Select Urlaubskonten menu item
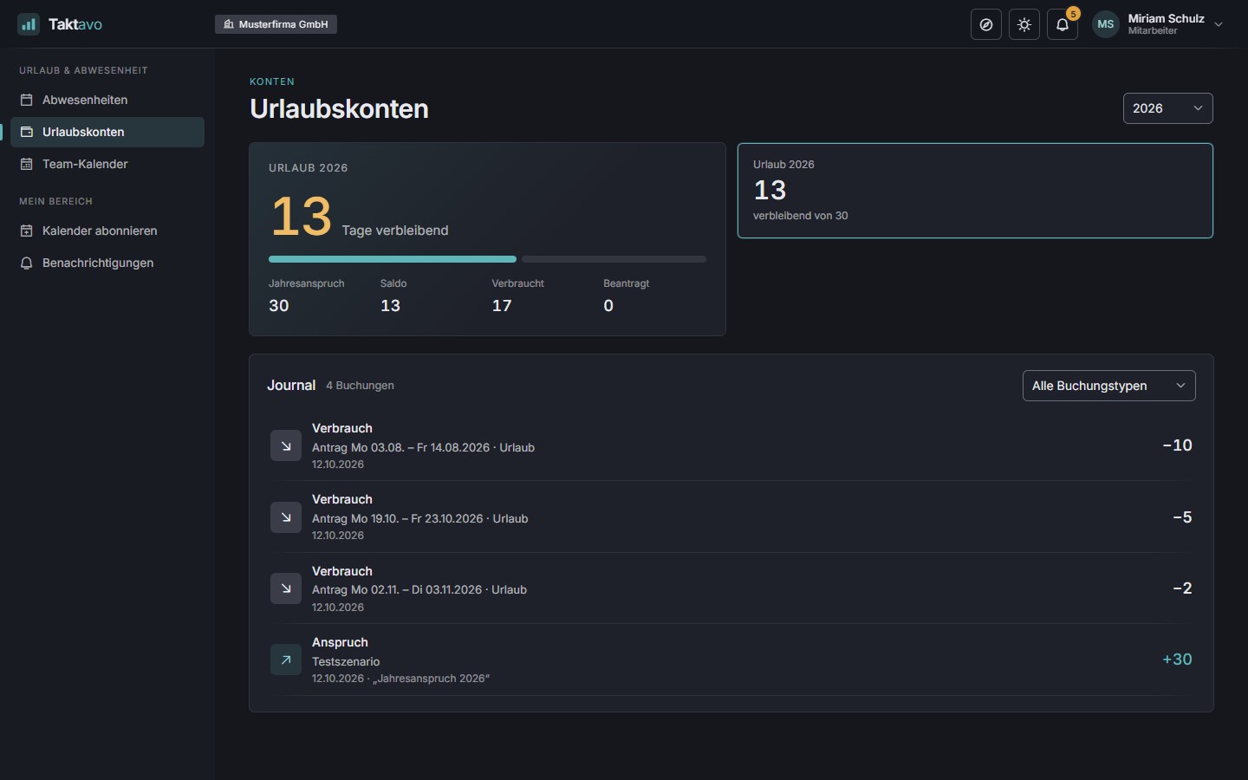 [x=107, y=132]
